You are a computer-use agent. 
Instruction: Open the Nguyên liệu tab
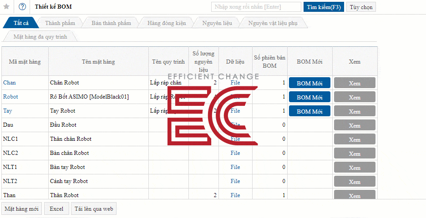[217, 23]
